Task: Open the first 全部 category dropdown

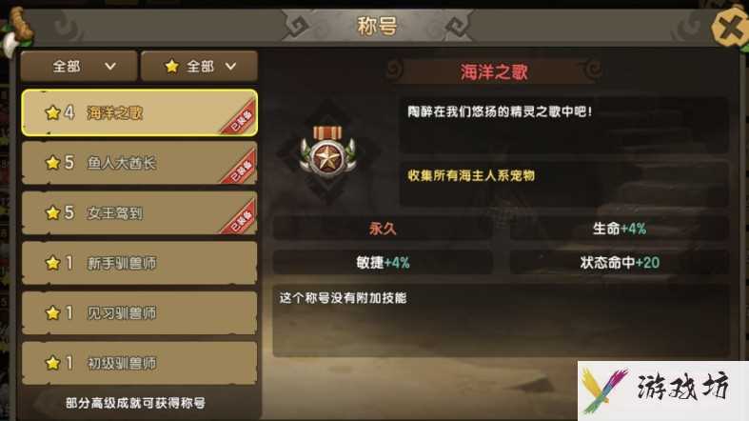Action: point(79,66)
